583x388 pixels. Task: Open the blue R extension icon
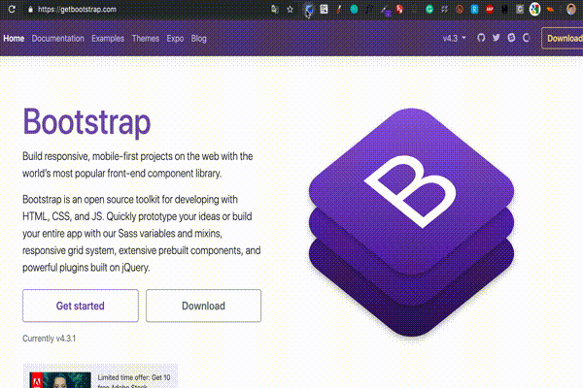474,10
